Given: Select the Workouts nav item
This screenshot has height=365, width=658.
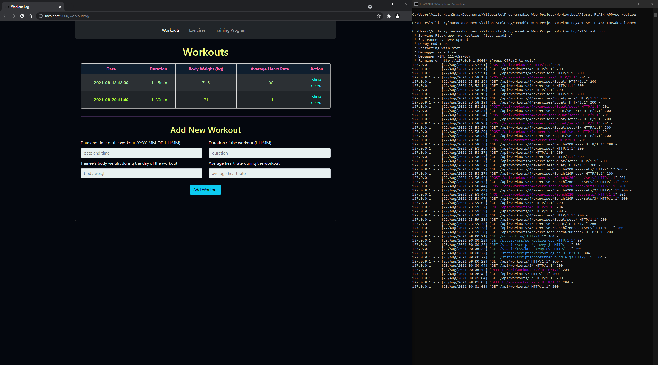Looking at the screenshot, I should point(171,30).
